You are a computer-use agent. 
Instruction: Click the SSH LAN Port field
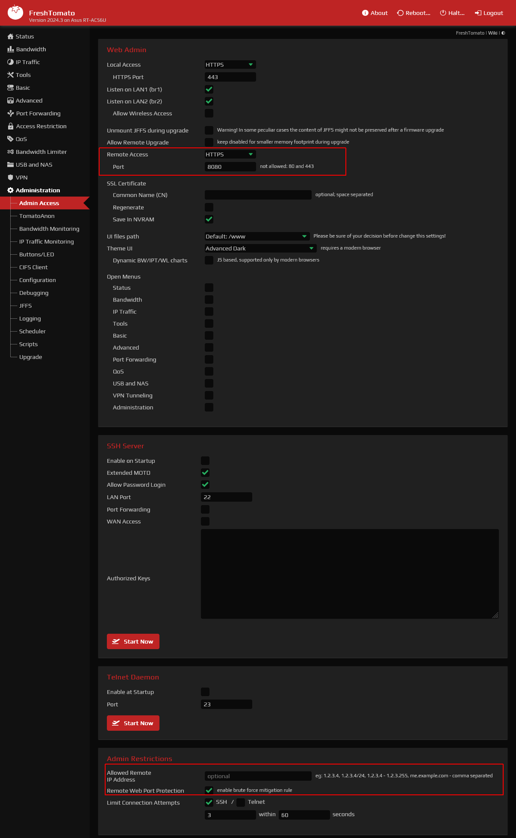(227, 497)
